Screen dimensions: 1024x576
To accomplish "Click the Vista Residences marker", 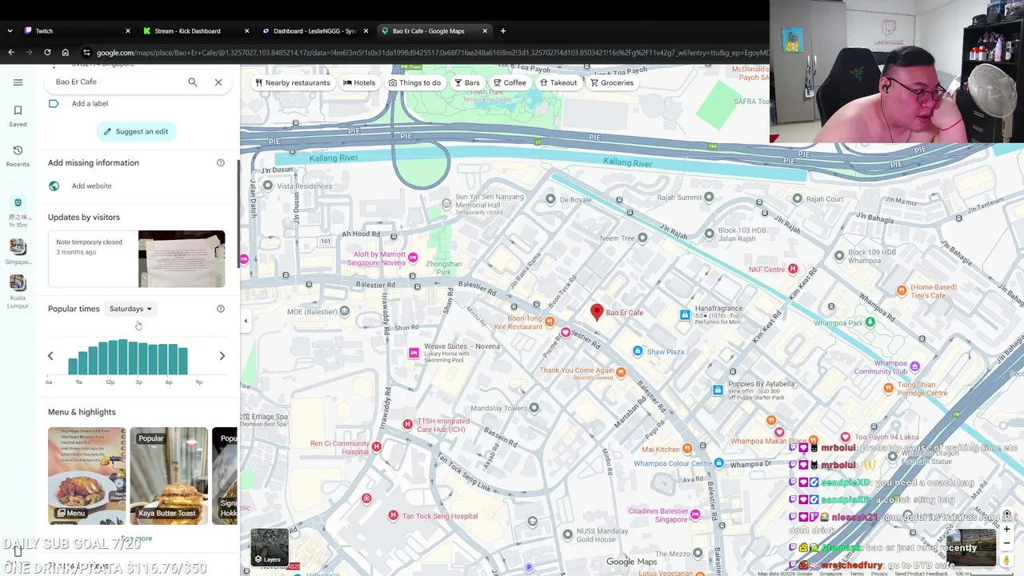I will coord(268,186).
